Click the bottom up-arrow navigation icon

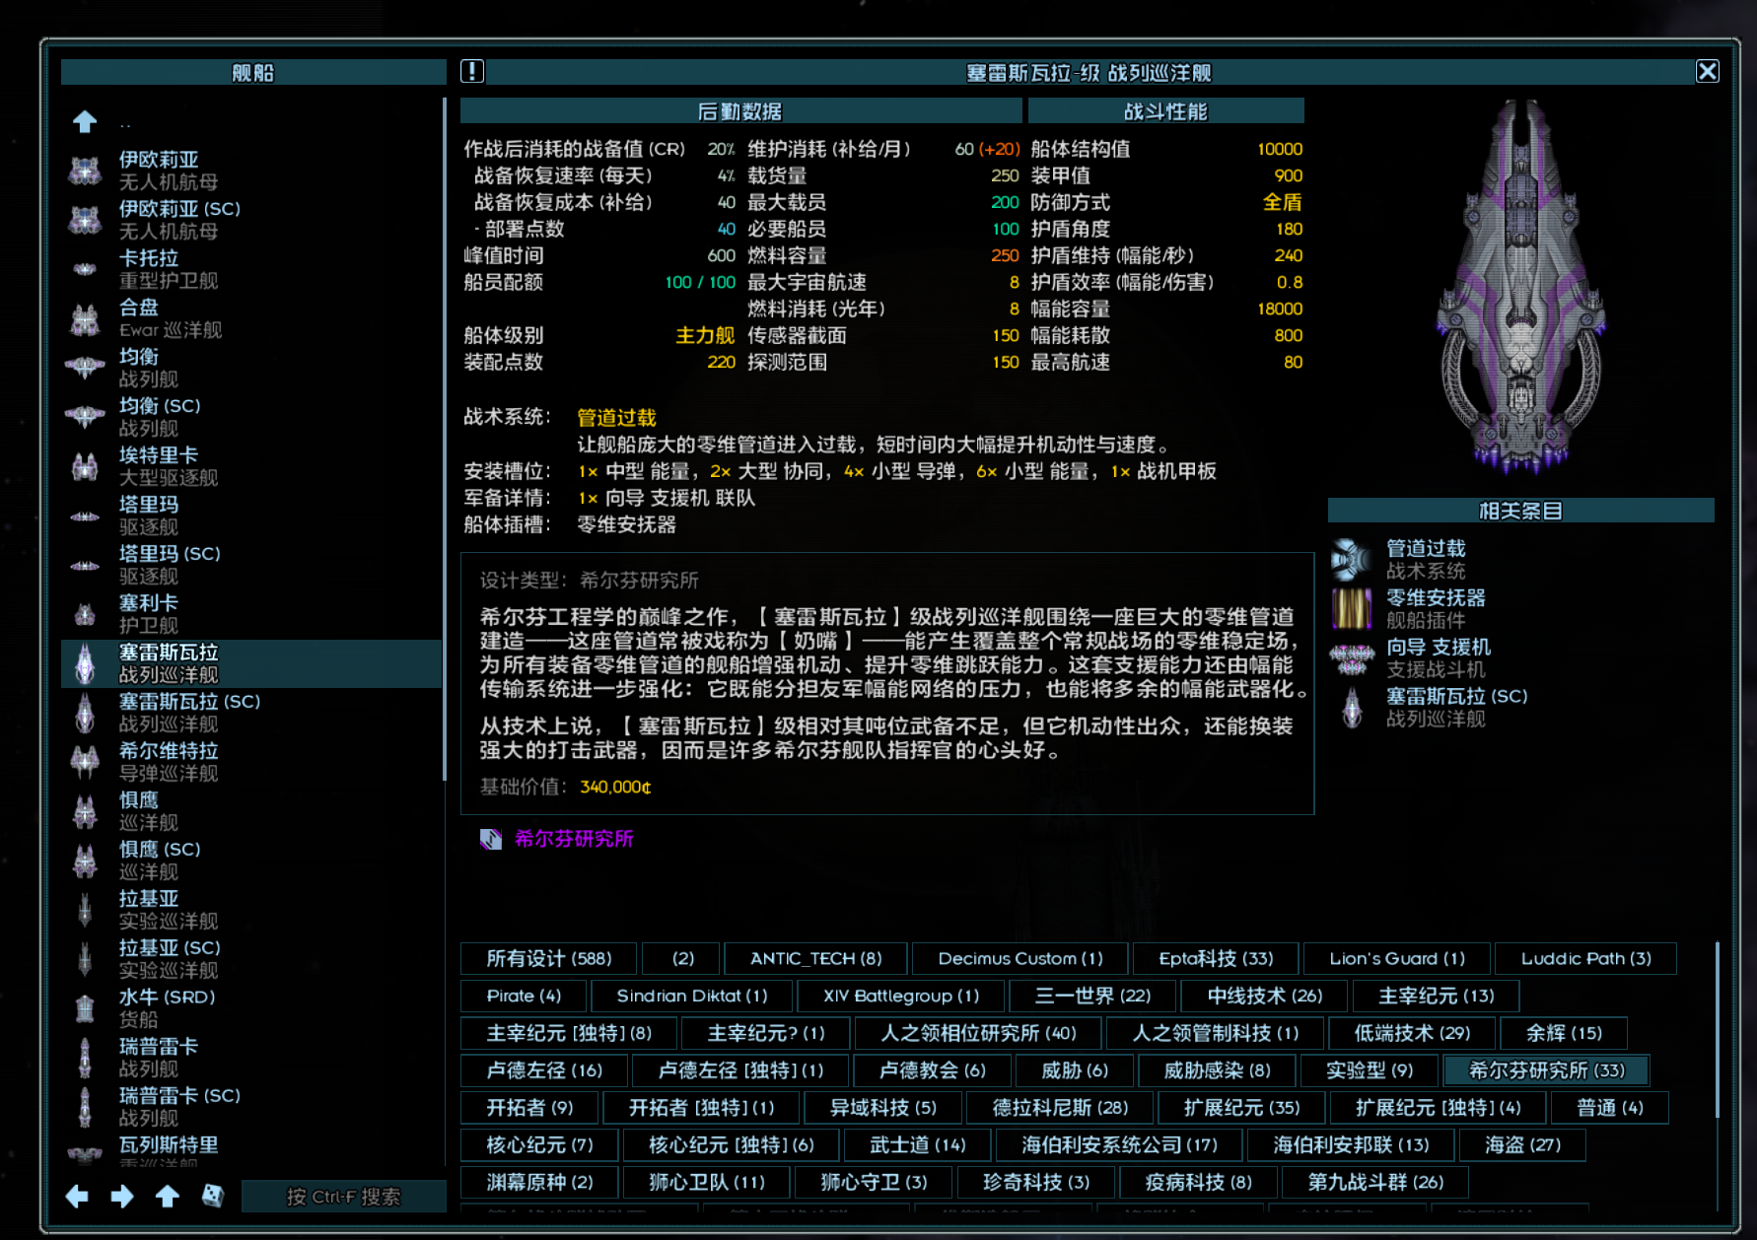pyautogui.click(x=168, y=1197)
